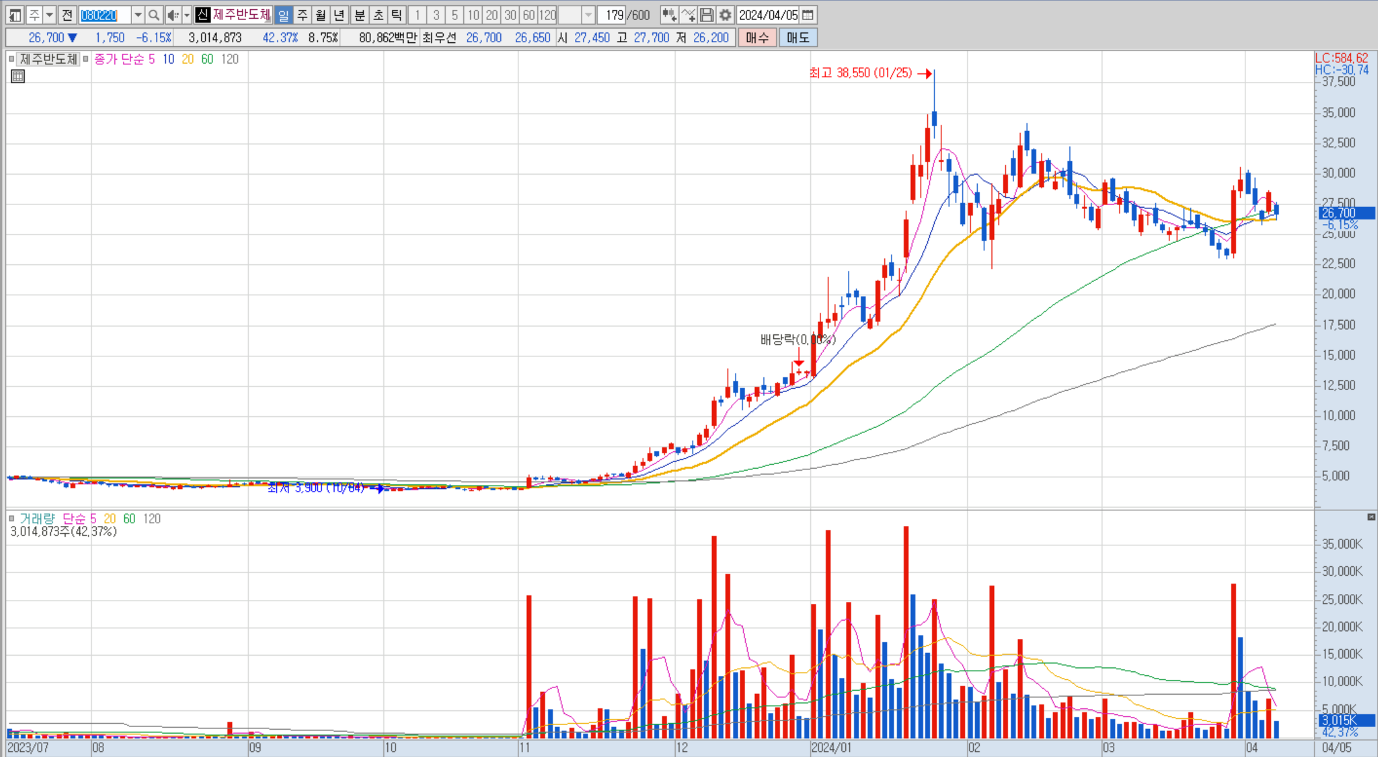Click the 전 (all) button
The height and width of the screenshot is (757, 1378).
67,15
